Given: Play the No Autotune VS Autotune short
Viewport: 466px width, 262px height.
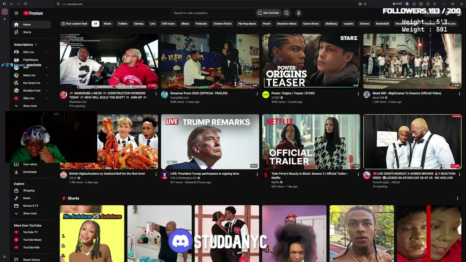Looking at the screenshot, I should [x=92, y=234].
